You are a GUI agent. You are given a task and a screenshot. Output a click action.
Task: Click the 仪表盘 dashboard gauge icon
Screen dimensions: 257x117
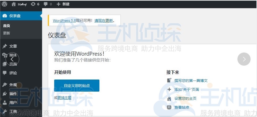(5, 16)
